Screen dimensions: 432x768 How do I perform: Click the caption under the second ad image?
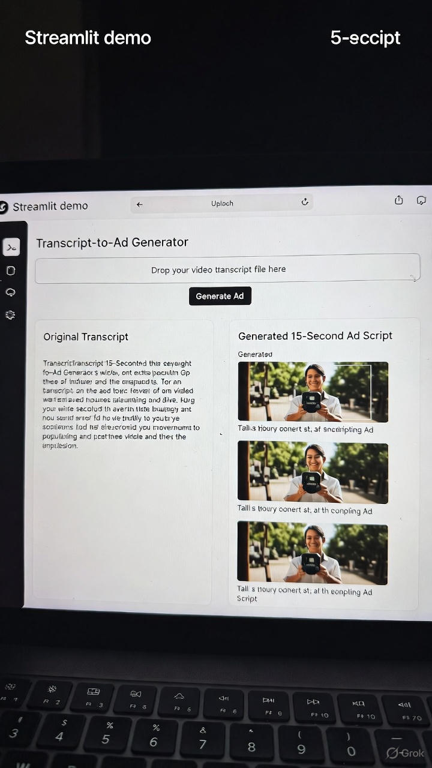[305, 511]
